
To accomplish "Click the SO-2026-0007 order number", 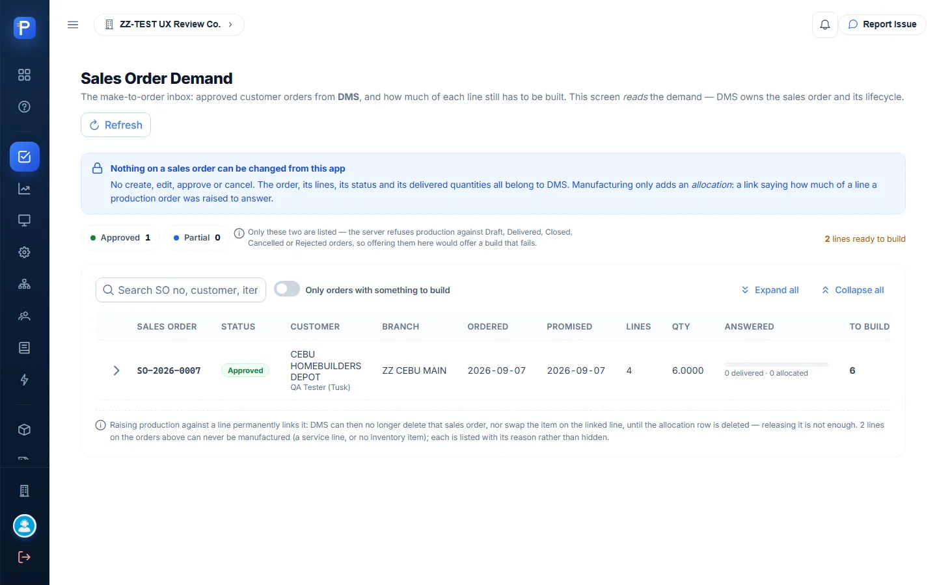I will pyautogui.click(x=169, y=370).
